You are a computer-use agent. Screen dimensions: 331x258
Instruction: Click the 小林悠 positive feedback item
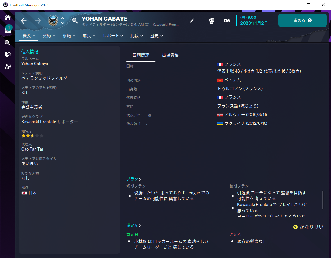coord(171,244)
